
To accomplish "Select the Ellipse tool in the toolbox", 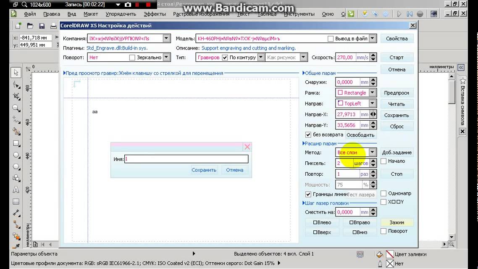I will (x=16, y=155).
